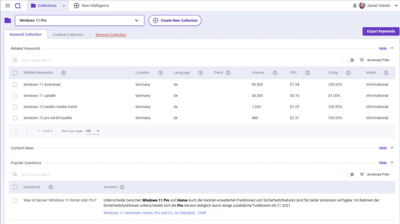Show help for Location column
400x224 pixels.
tap(160, 73)
